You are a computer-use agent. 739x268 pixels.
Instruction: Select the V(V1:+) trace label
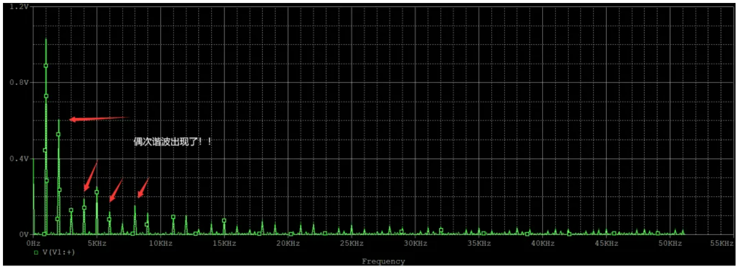click(x=58, y=252)
